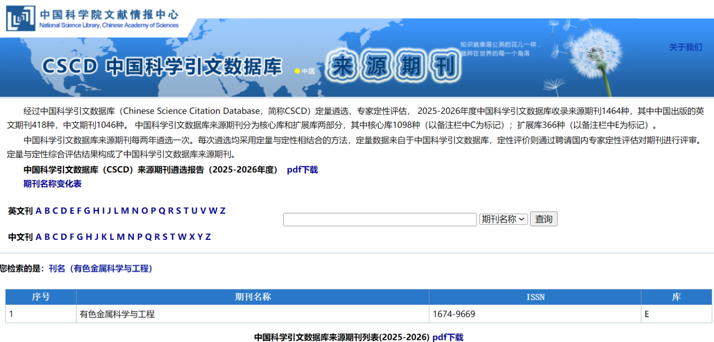This screenshot has width=714, height=342.
Task: Click the 序号 table column header
Action: [x=41, y=297]
